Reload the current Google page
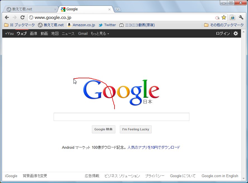This screenshot has width=248, height=183. [22, 17]
